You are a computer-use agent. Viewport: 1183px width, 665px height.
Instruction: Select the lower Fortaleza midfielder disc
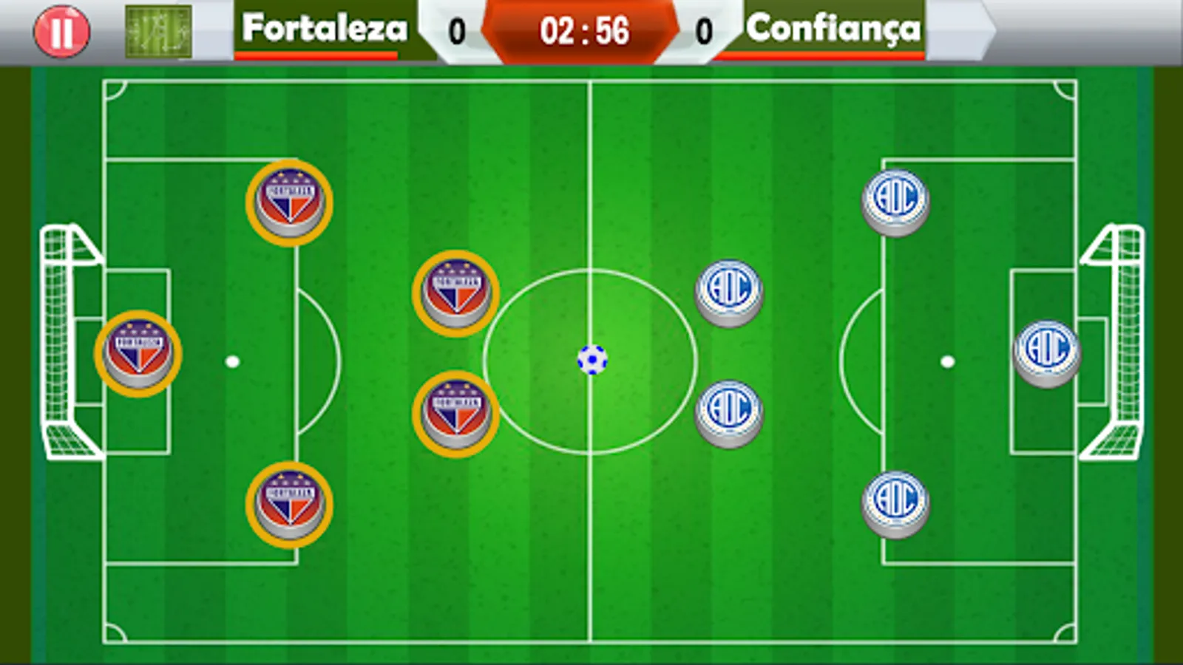455,414
